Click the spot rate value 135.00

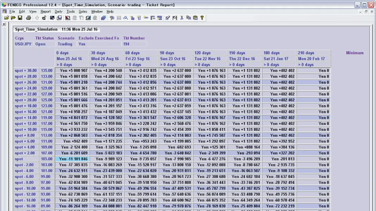pyautogui.click(x=46, y=70)
